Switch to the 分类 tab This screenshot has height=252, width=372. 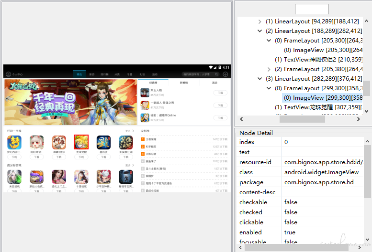pos(117,74)
